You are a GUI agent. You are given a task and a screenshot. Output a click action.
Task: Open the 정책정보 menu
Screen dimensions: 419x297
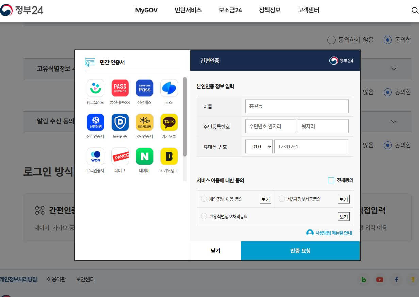[270, 10]
